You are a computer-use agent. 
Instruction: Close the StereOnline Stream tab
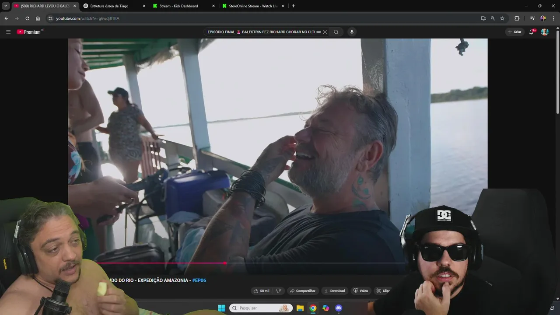[283, 6]
